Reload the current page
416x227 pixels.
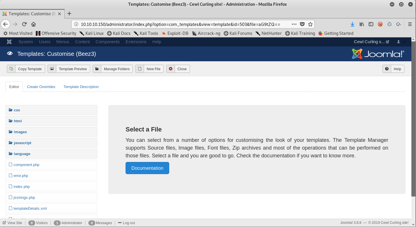(x=24, y=24)
